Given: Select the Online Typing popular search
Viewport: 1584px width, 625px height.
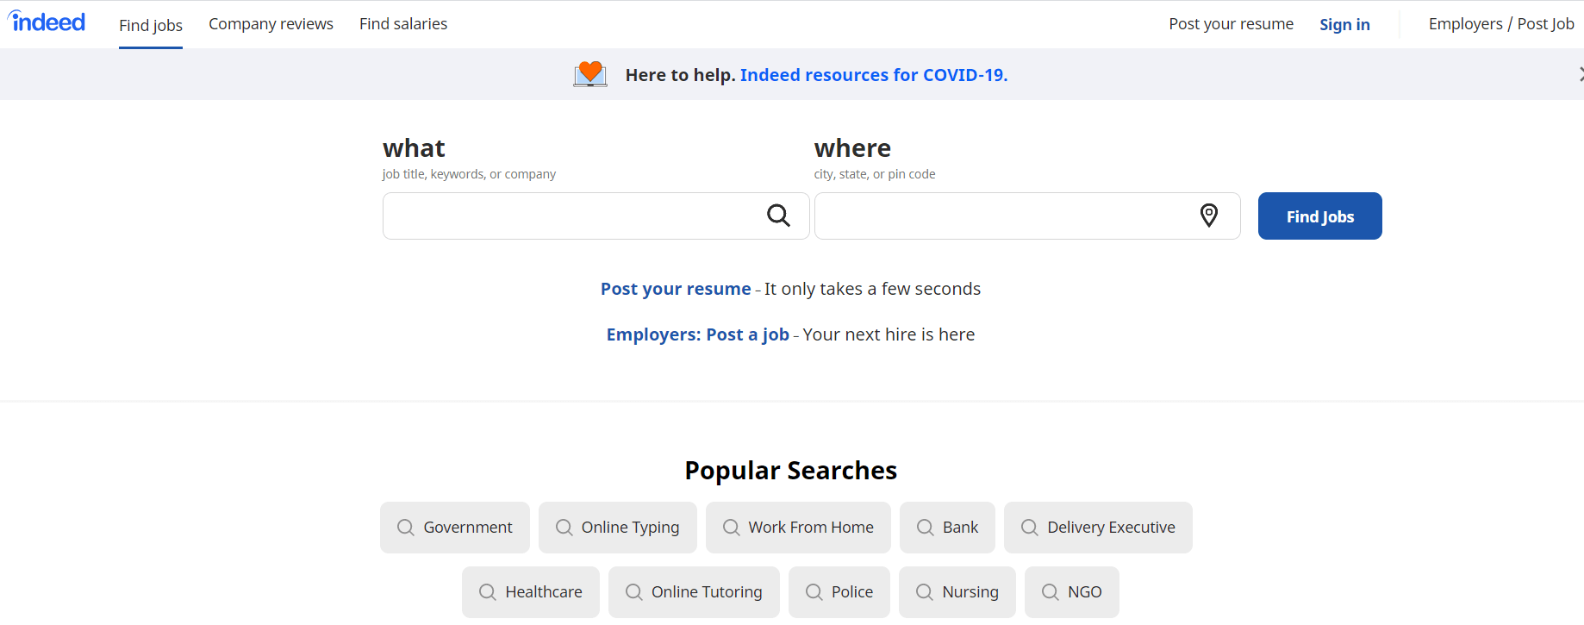Looking at the screenshot, I should pos(618,528).
